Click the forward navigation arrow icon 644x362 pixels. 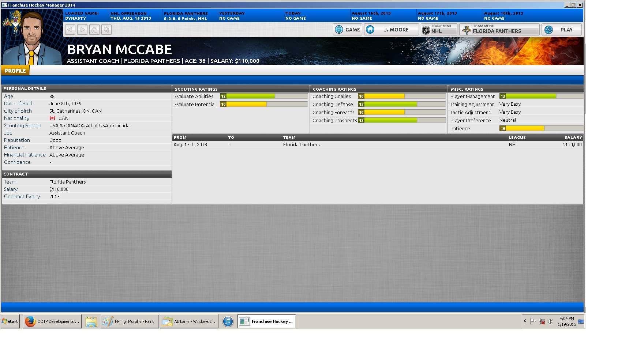pos(82,30)
